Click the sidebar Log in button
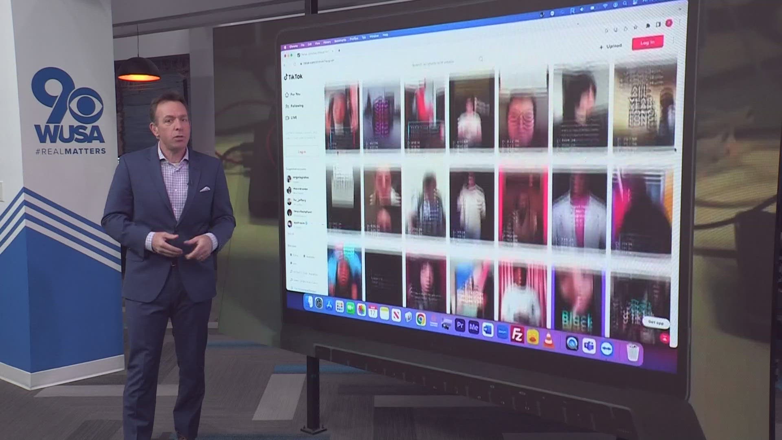The image size is (782, 440). 302,152
